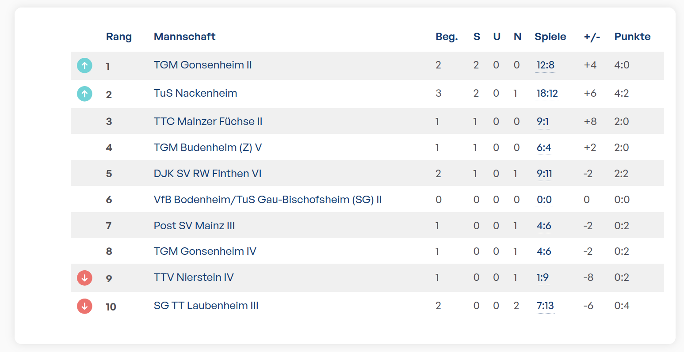This screenshot has width=684, height=352.
Task: Open VfB Bodenheim/TuS Gau-Bischofsheim (SG) II
Action: [x=267, y=200]
